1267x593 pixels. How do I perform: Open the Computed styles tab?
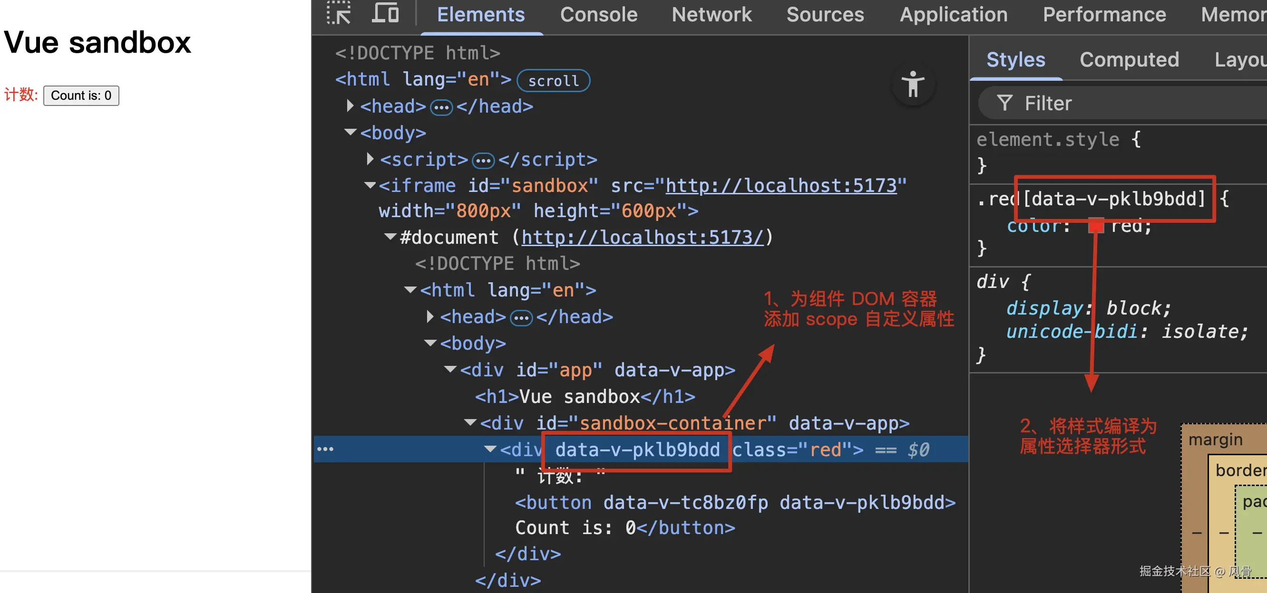[x=1129, y=60]
